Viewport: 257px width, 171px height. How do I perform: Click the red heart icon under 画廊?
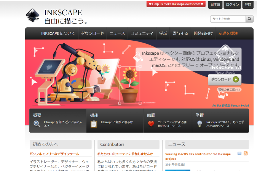click(151, 124)
